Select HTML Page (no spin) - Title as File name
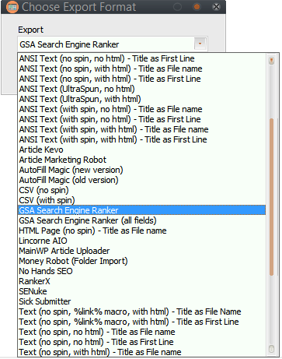This screenshot has width=282, height=359. (x=142, y=231)
